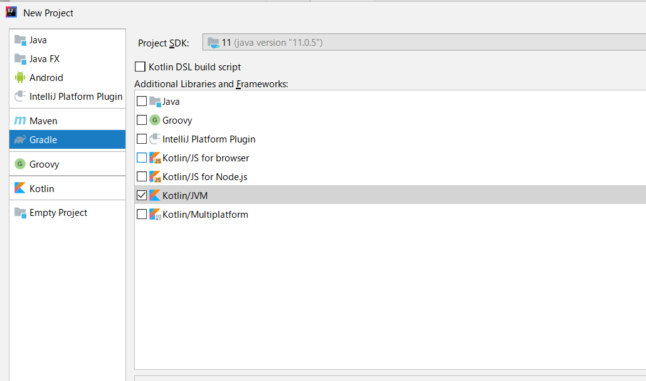Image resolution: width=646 pixels, height=381 pixels.
Task: Enable Kotlin/JS for browser checkbox
Action: tap(142, 158)
